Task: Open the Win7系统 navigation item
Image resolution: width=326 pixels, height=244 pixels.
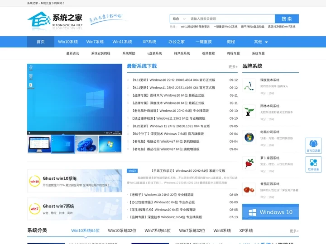Action: pyautogui.click(x=95, y=42)
